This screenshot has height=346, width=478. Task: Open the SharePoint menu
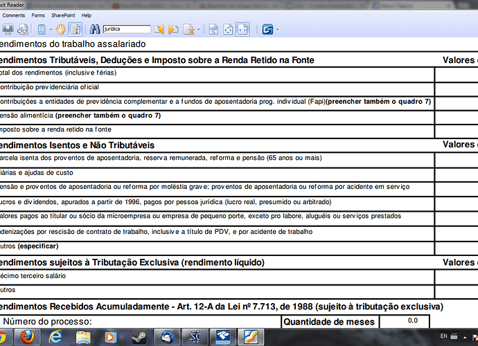63,15
